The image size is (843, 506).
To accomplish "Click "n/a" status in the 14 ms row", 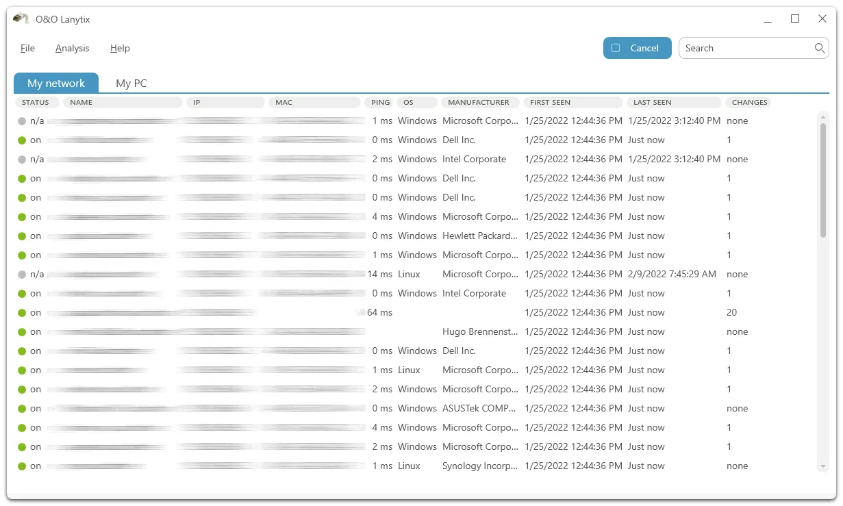I will tap(37, 275).
